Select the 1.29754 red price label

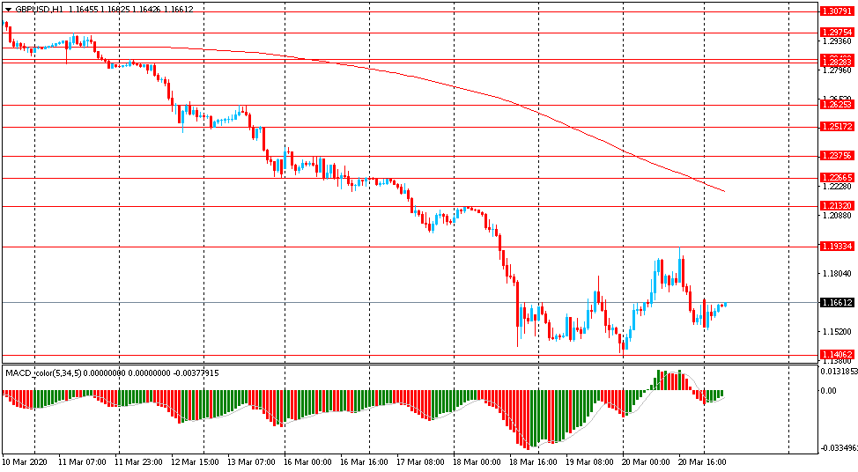pos(835,32)
